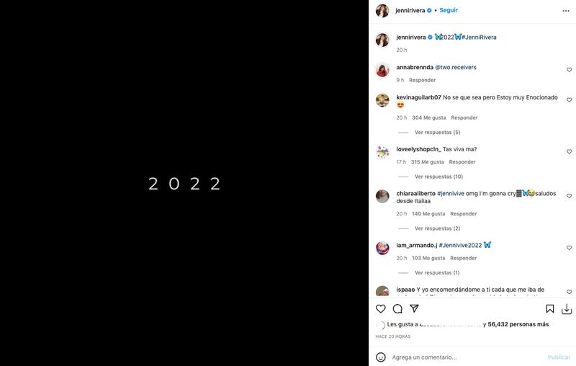Open the three-dot options menu
The image size is (576, 366).
(566, 11)
